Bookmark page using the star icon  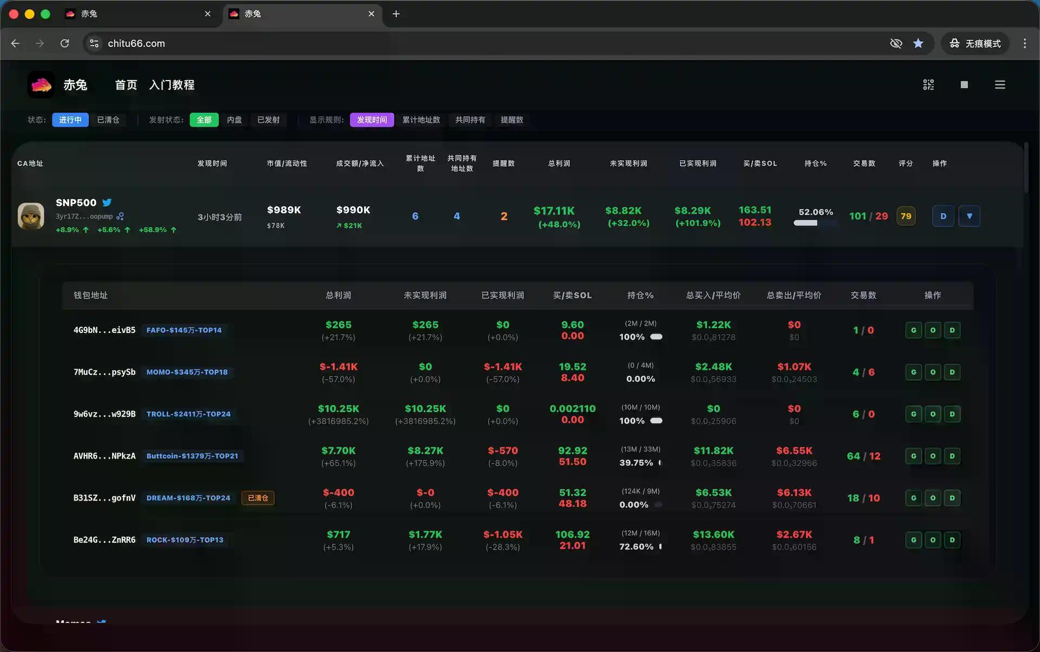click(918, 43)
